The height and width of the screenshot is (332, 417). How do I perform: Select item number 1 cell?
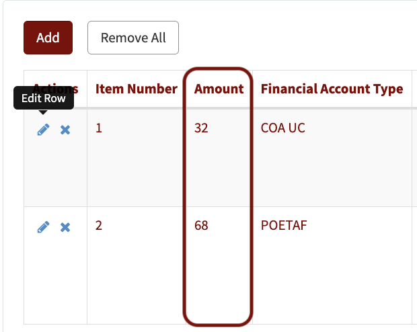tap(99, 128)
